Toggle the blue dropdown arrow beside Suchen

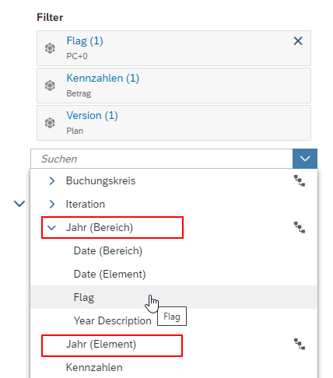pos(305,159)
